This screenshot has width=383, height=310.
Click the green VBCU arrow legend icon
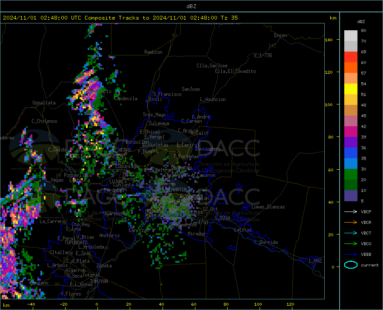(351, 244)
